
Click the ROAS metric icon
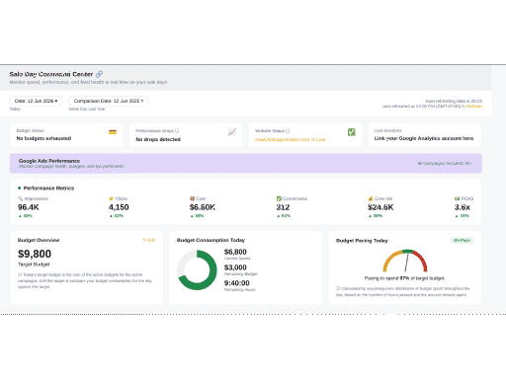pos(457,198)
